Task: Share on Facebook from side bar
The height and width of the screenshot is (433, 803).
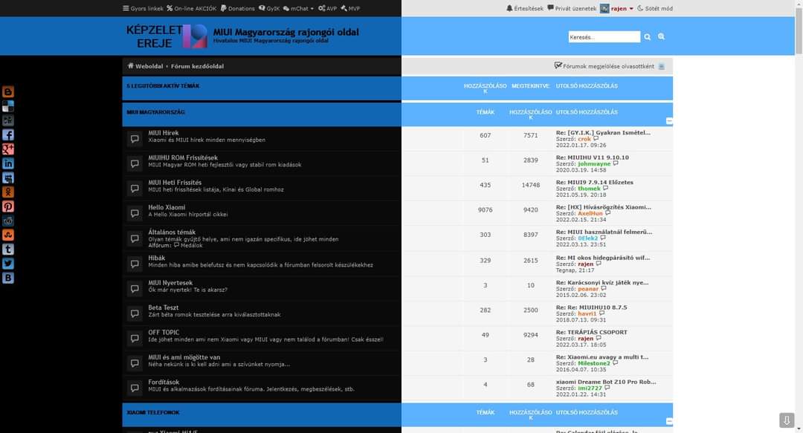Action: (x=7, y=134)
